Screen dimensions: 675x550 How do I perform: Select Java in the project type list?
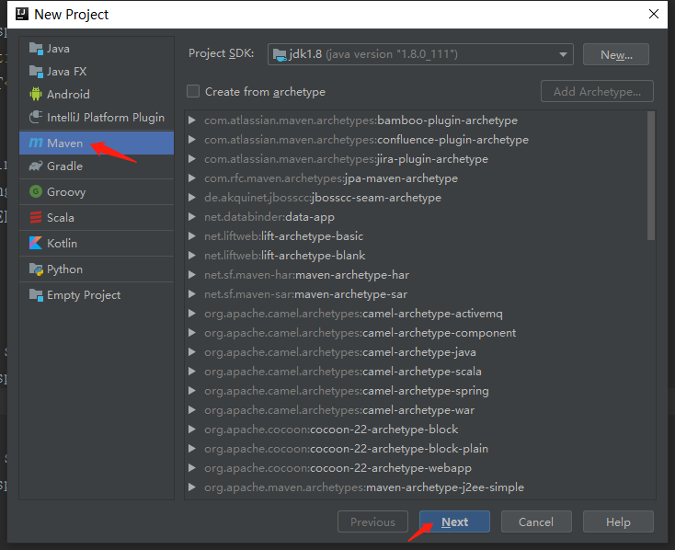coord(58,49)
